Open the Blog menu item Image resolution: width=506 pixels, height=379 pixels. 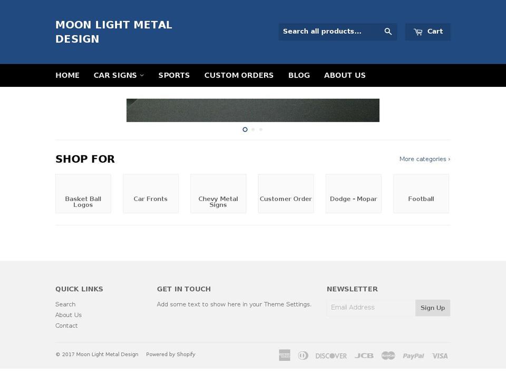point(299,75)
